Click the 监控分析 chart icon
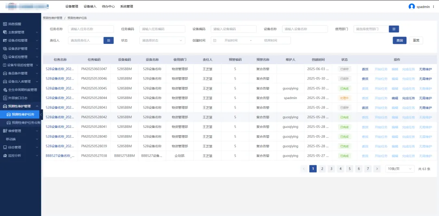The height and width of the screenshot is (216, 439). [x=5, y=155]
